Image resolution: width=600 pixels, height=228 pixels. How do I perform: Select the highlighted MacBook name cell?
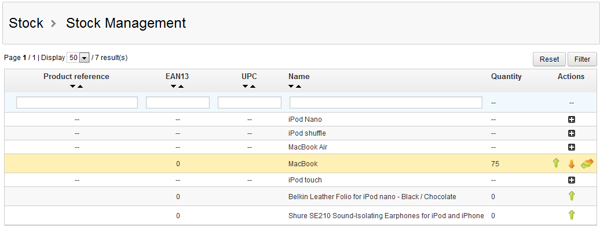pos(303,164)
